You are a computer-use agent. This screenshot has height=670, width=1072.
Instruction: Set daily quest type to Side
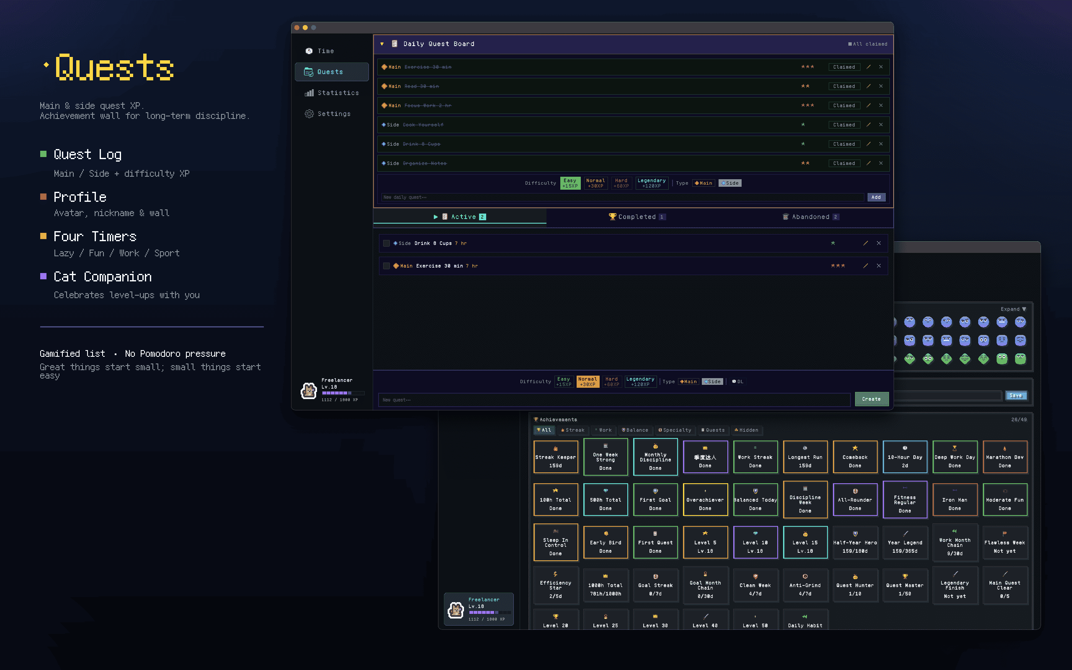tap(729, 183)
